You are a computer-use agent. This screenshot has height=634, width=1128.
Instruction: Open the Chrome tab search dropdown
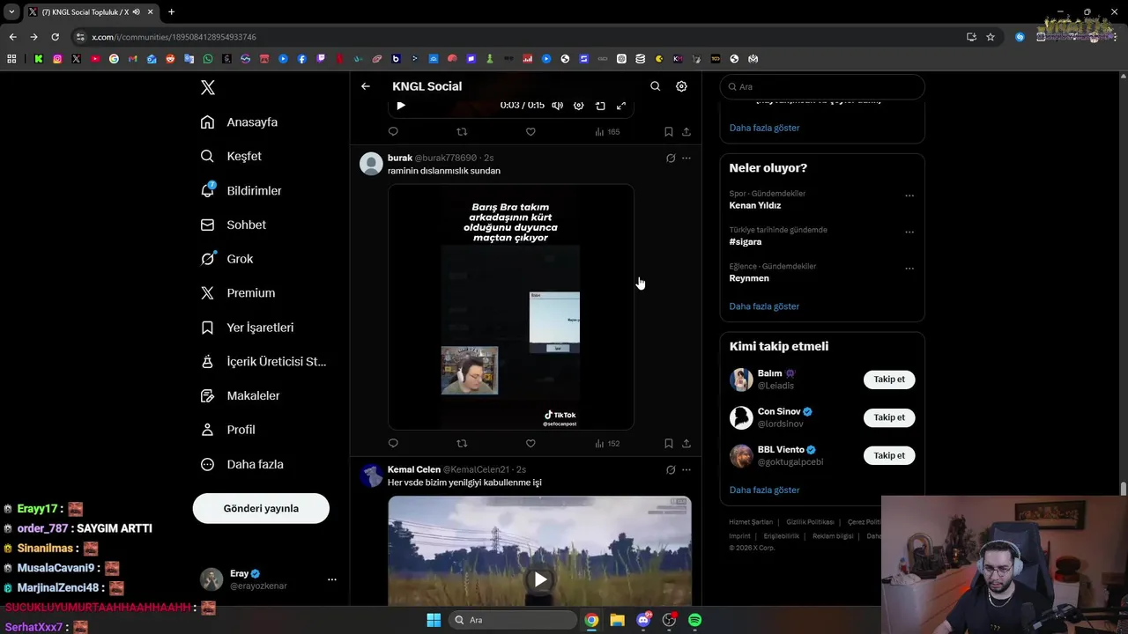coord(11,11)
